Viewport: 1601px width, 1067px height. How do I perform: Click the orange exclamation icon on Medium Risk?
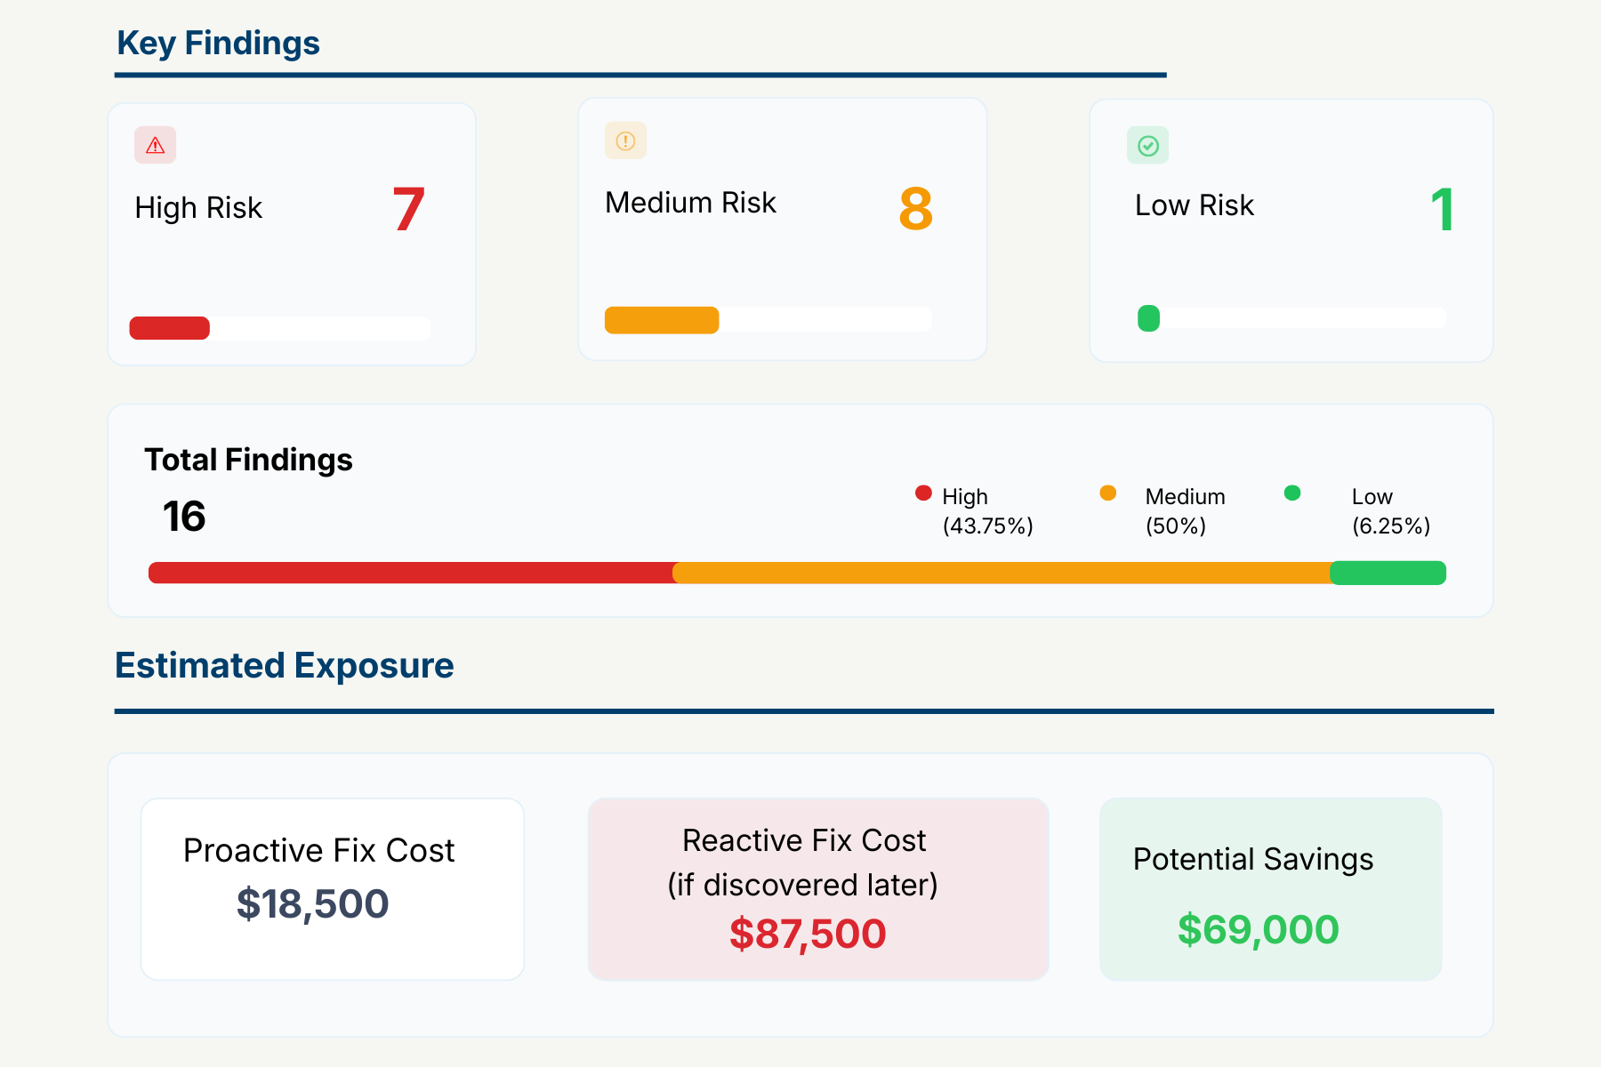(625, 140)
